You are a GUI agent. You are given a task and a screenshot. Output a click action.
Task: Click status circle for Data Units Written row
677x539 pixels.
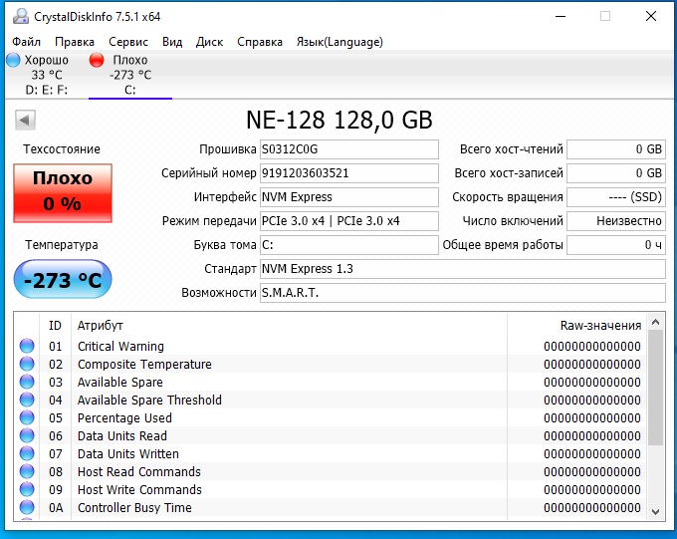tap(27, 453)
